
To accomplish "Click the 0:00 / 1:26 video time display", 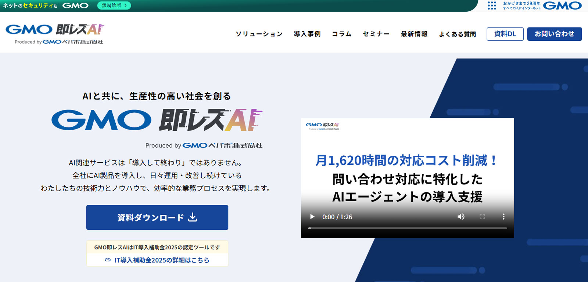I will click(337, 217).
